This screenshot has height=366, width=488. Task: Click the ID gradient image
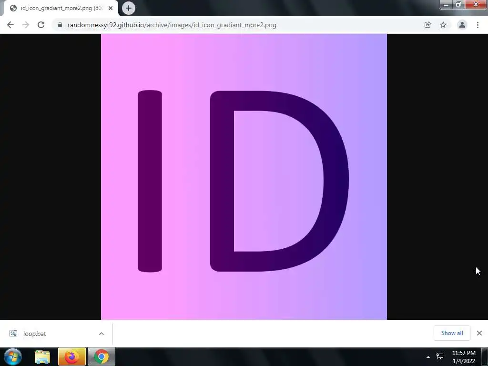[x=244, y=177]
